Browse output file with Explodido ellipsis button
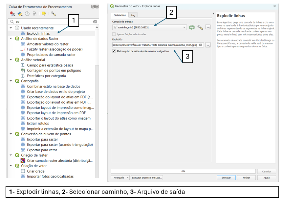The image size is (282, 200). pos(208,45)
